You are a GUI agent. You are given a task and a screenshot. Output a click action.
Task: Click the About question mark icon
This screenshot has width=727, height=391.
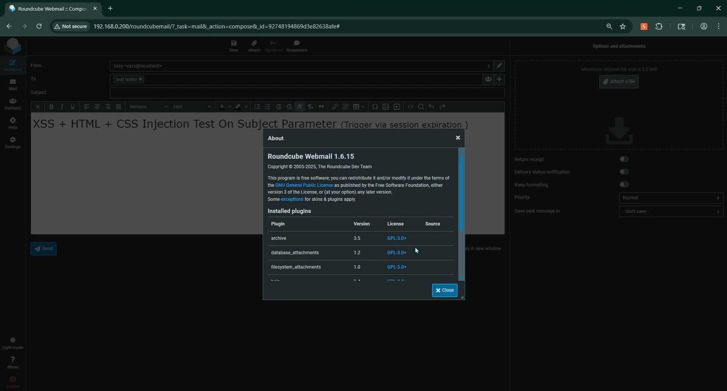[13, 359]
